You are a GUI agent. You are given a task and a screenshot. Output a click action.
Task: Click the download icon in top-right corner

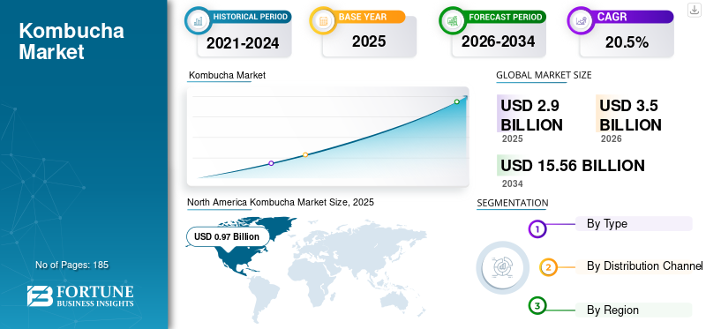point(695,10)
